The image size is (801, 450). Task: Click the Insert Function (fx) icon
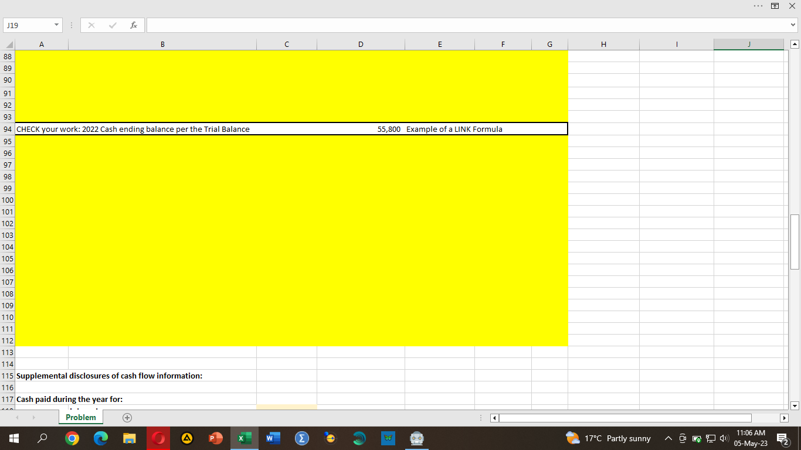pyautogui.click(x=133, y=25)
